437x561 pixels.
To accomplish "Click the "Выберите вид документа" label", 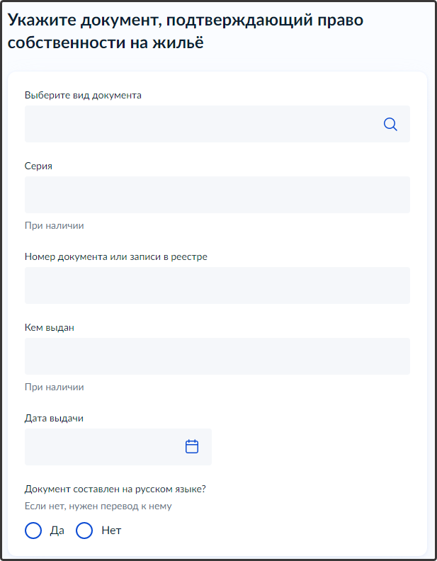I will (83, 95).
